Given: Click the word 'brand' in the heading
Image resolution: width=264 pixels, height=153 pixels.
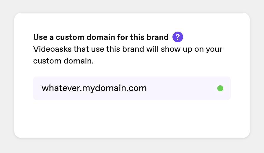Looking at the screenshot, I should (157, 37).
